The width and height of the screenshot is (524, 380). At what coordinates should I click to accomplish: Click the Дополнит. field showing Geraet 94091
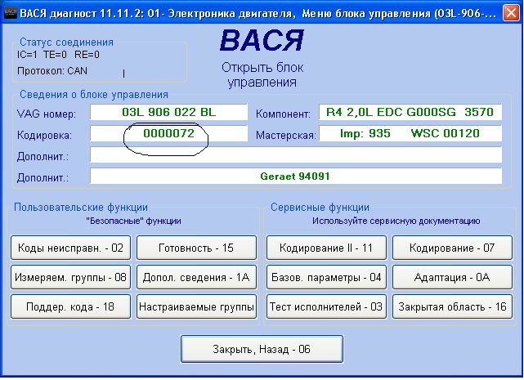[295, 176]
